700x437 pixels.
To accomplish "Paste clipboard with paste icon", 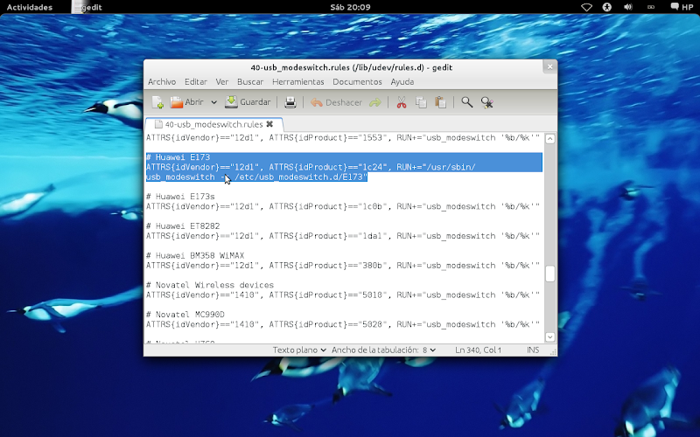I will tap(441, 102).
